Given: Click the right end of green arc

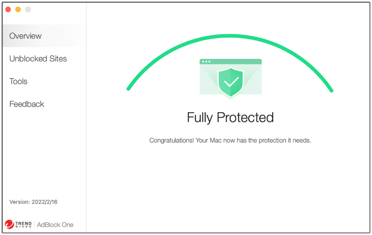Looking at the screenshot, I should coord(332,90).
